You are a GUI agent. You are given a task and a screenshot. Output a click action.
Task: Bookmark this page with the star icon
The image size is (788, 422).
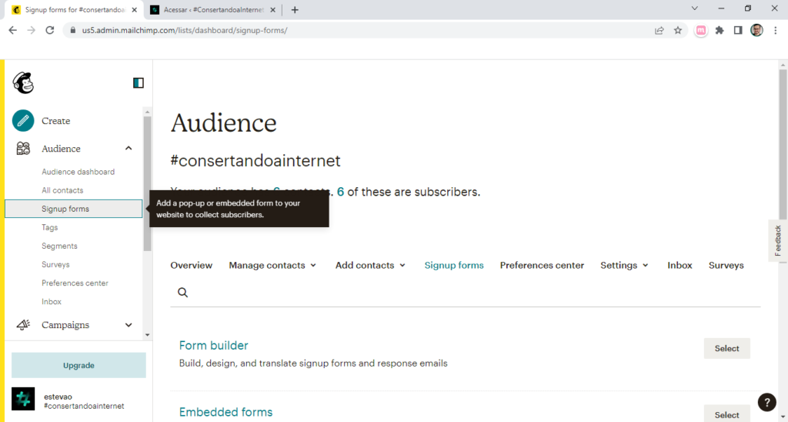tap(678, 30)
